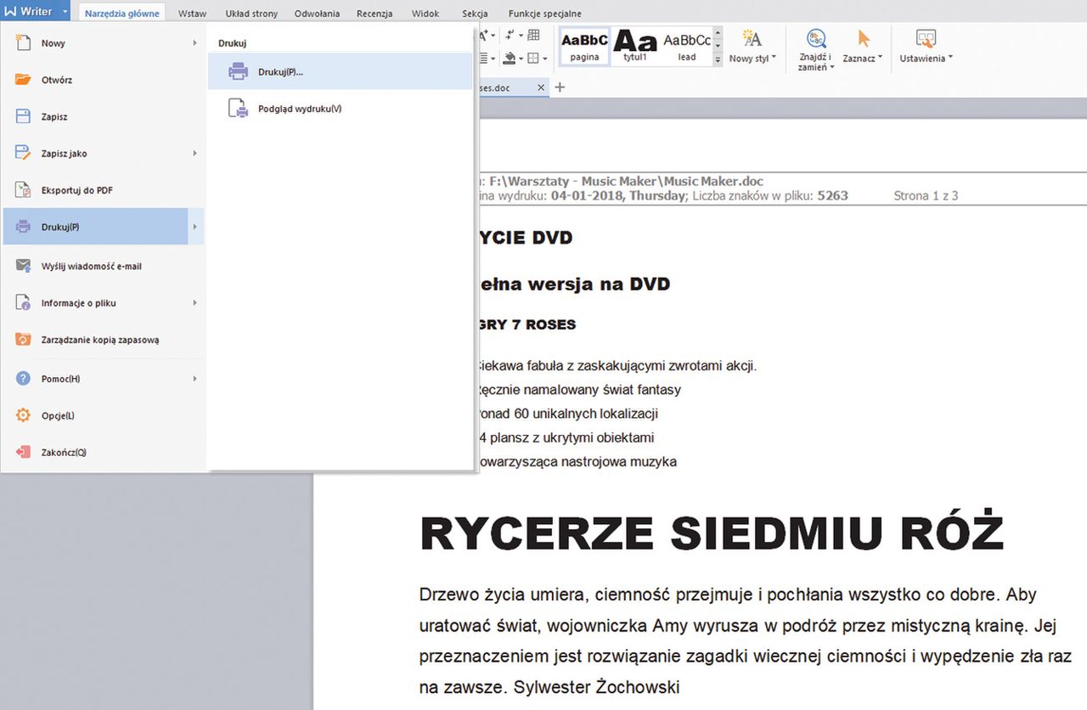Apply the tytul1 style
The width and height of the screenshot is (1087, 710).
[635, 48]
